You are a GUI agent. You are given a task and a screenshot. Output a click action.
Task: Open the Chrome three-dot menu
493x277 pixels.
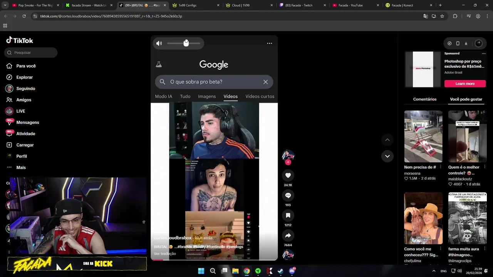pyautogui.click(x=486, y=16)
